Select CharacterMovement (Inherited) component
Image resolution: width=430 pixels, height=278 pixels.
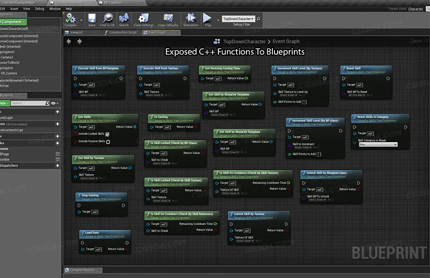[x=19, y=81]
